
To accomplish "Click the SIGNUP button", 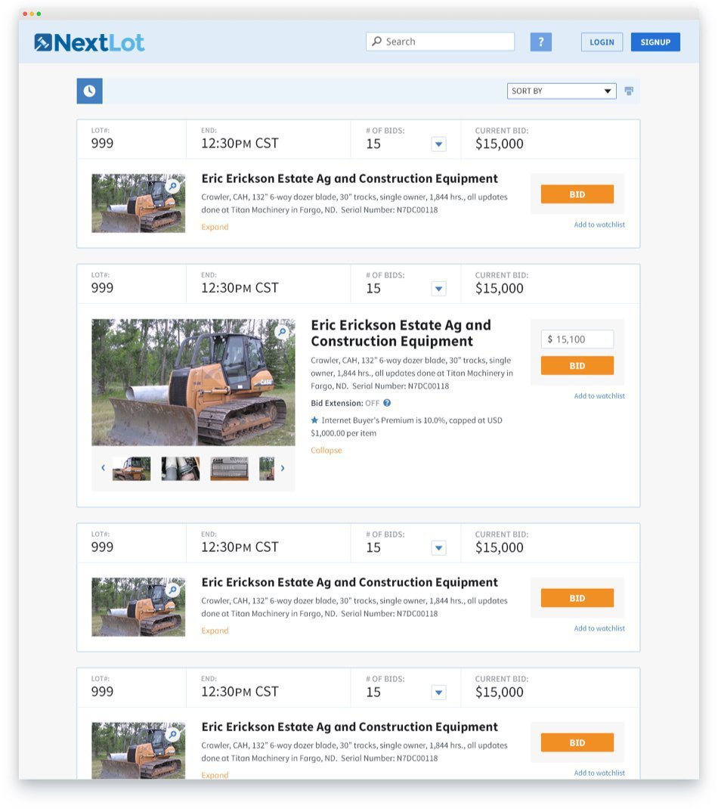I will point(655,42).
